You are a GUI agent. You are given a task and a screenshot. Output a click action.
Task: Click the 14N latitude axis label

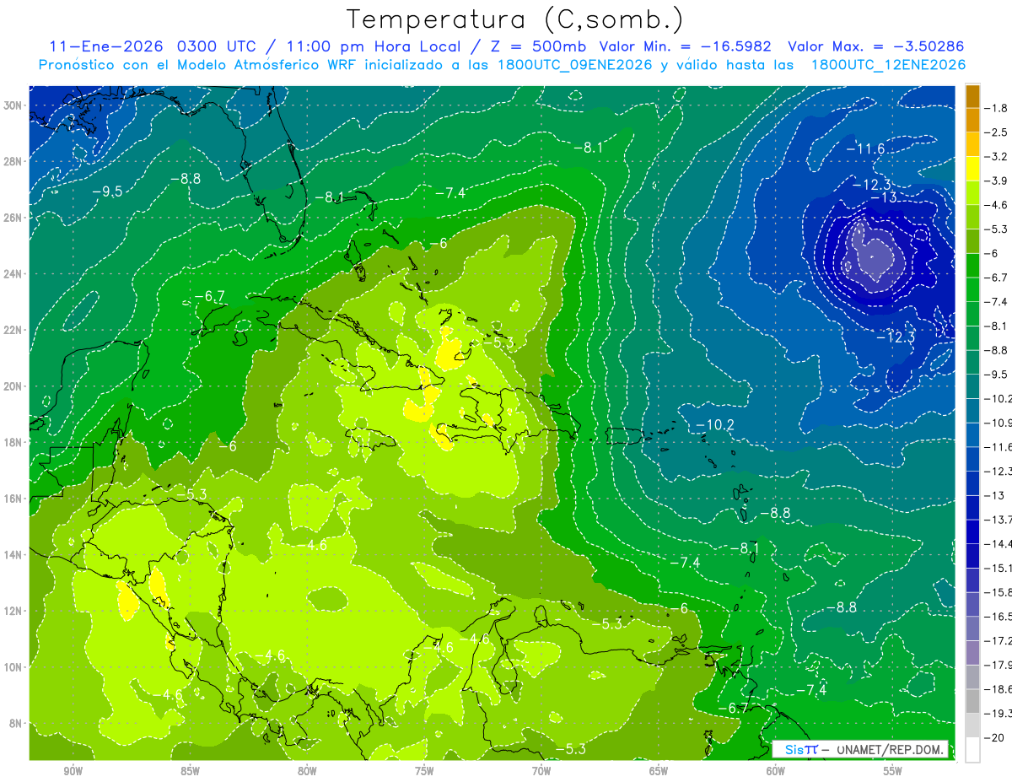tap(13, 555)
